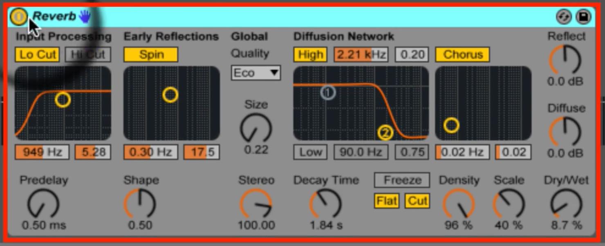
Task: Click the chorus amount field 0.02
Action: [x=513, y=152]
